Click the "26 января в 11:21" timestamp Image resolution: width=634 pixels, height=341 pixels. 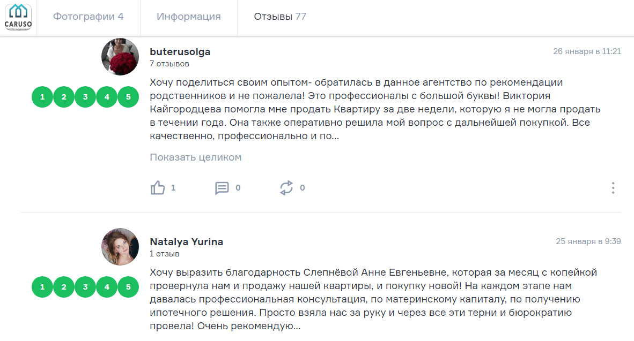coord(587,51)
